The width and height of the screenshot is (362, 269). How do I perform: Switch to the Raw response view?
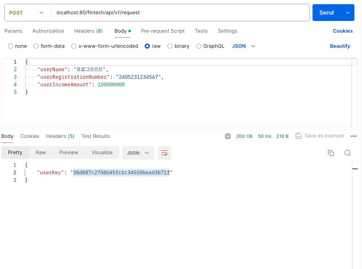pyautogui.click(x=41, y=153)
